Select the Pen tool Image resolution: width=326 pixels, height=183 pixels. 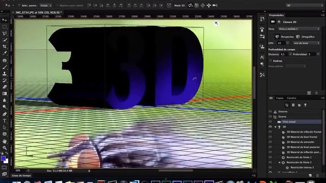pos(5,114)
